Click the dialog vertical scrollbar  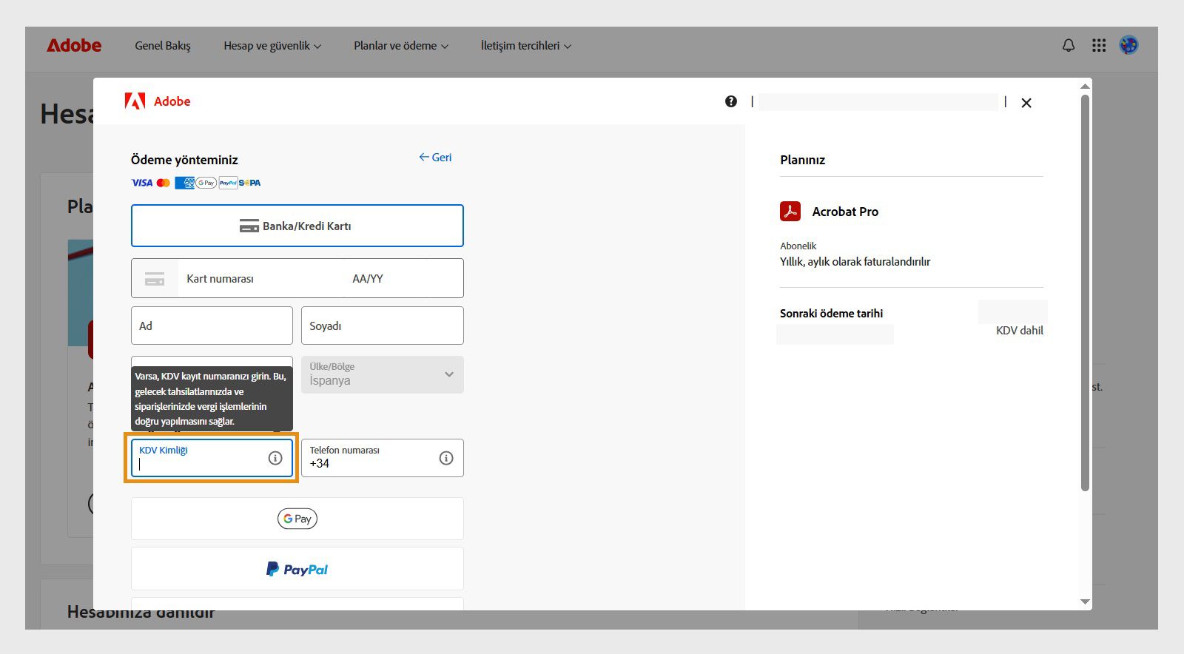coord(1085,292)
